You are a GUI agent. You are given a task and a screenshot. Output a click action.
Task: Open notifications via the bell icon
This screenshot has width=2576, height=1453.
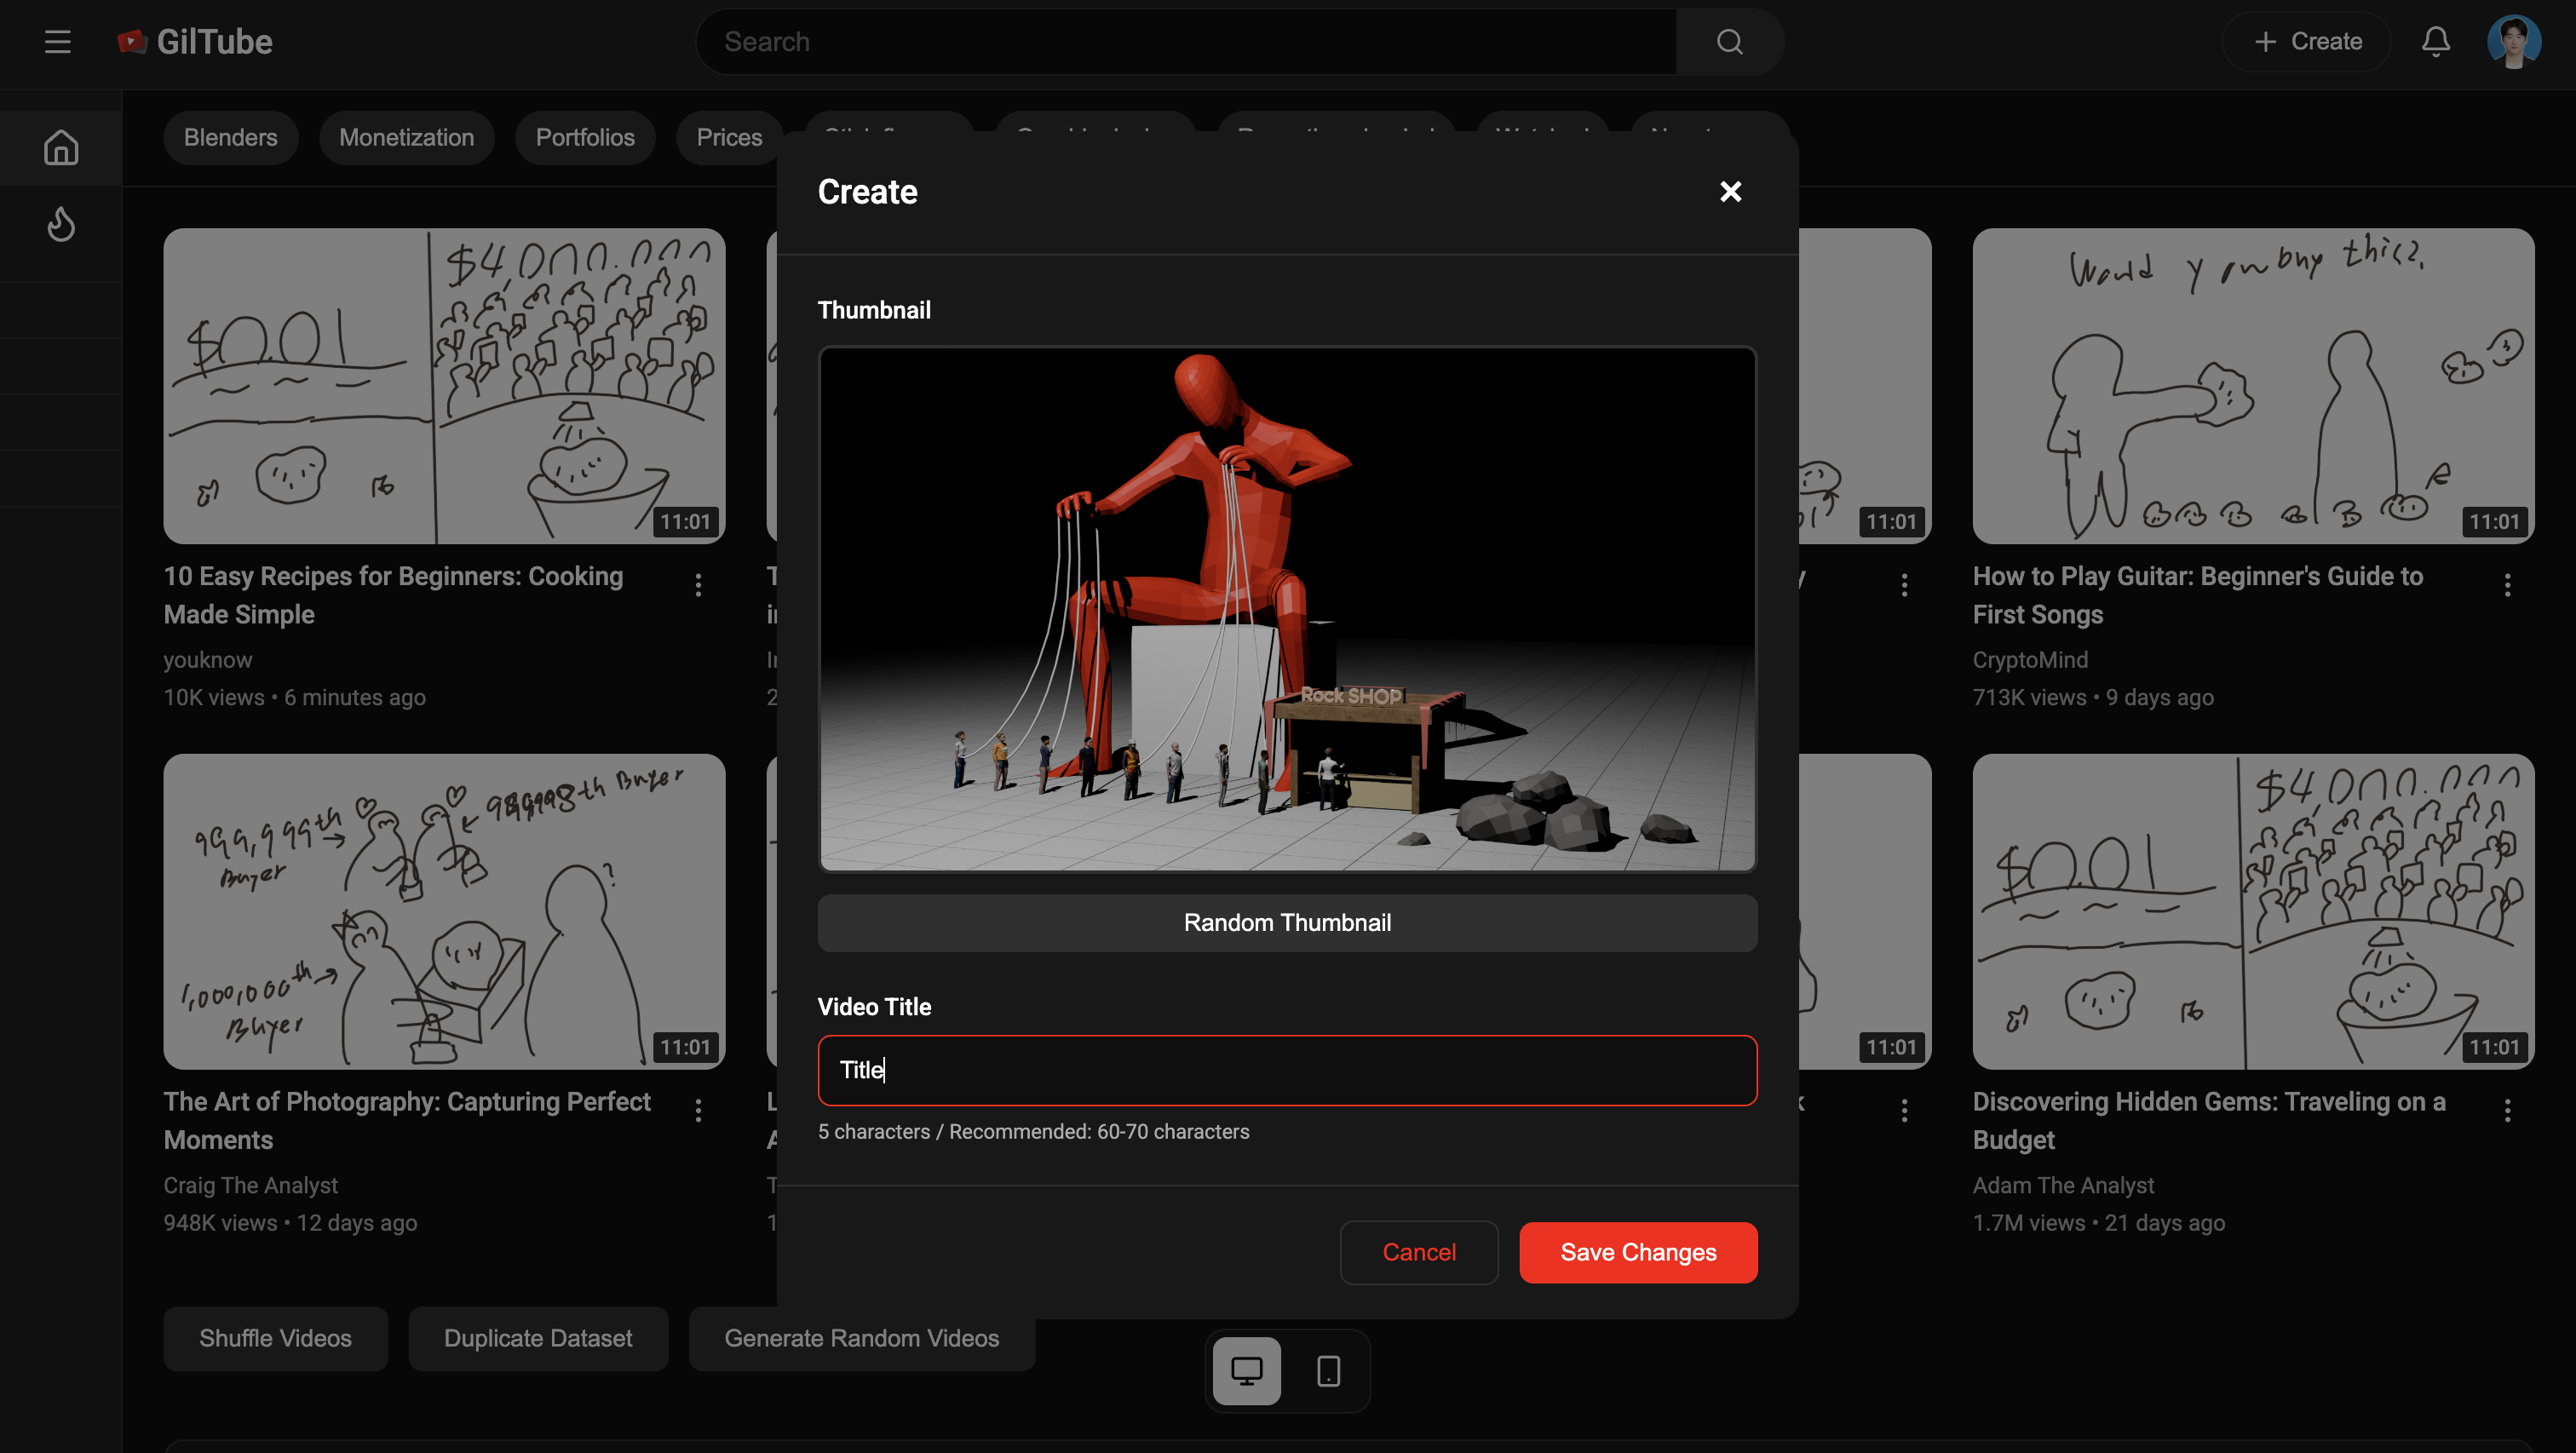tap(2436, 41)
